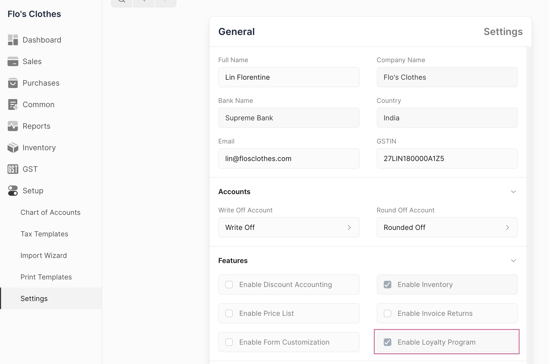Click the Reports chart icon
Viewport: 549px width, 364px height.
(13, 126)
